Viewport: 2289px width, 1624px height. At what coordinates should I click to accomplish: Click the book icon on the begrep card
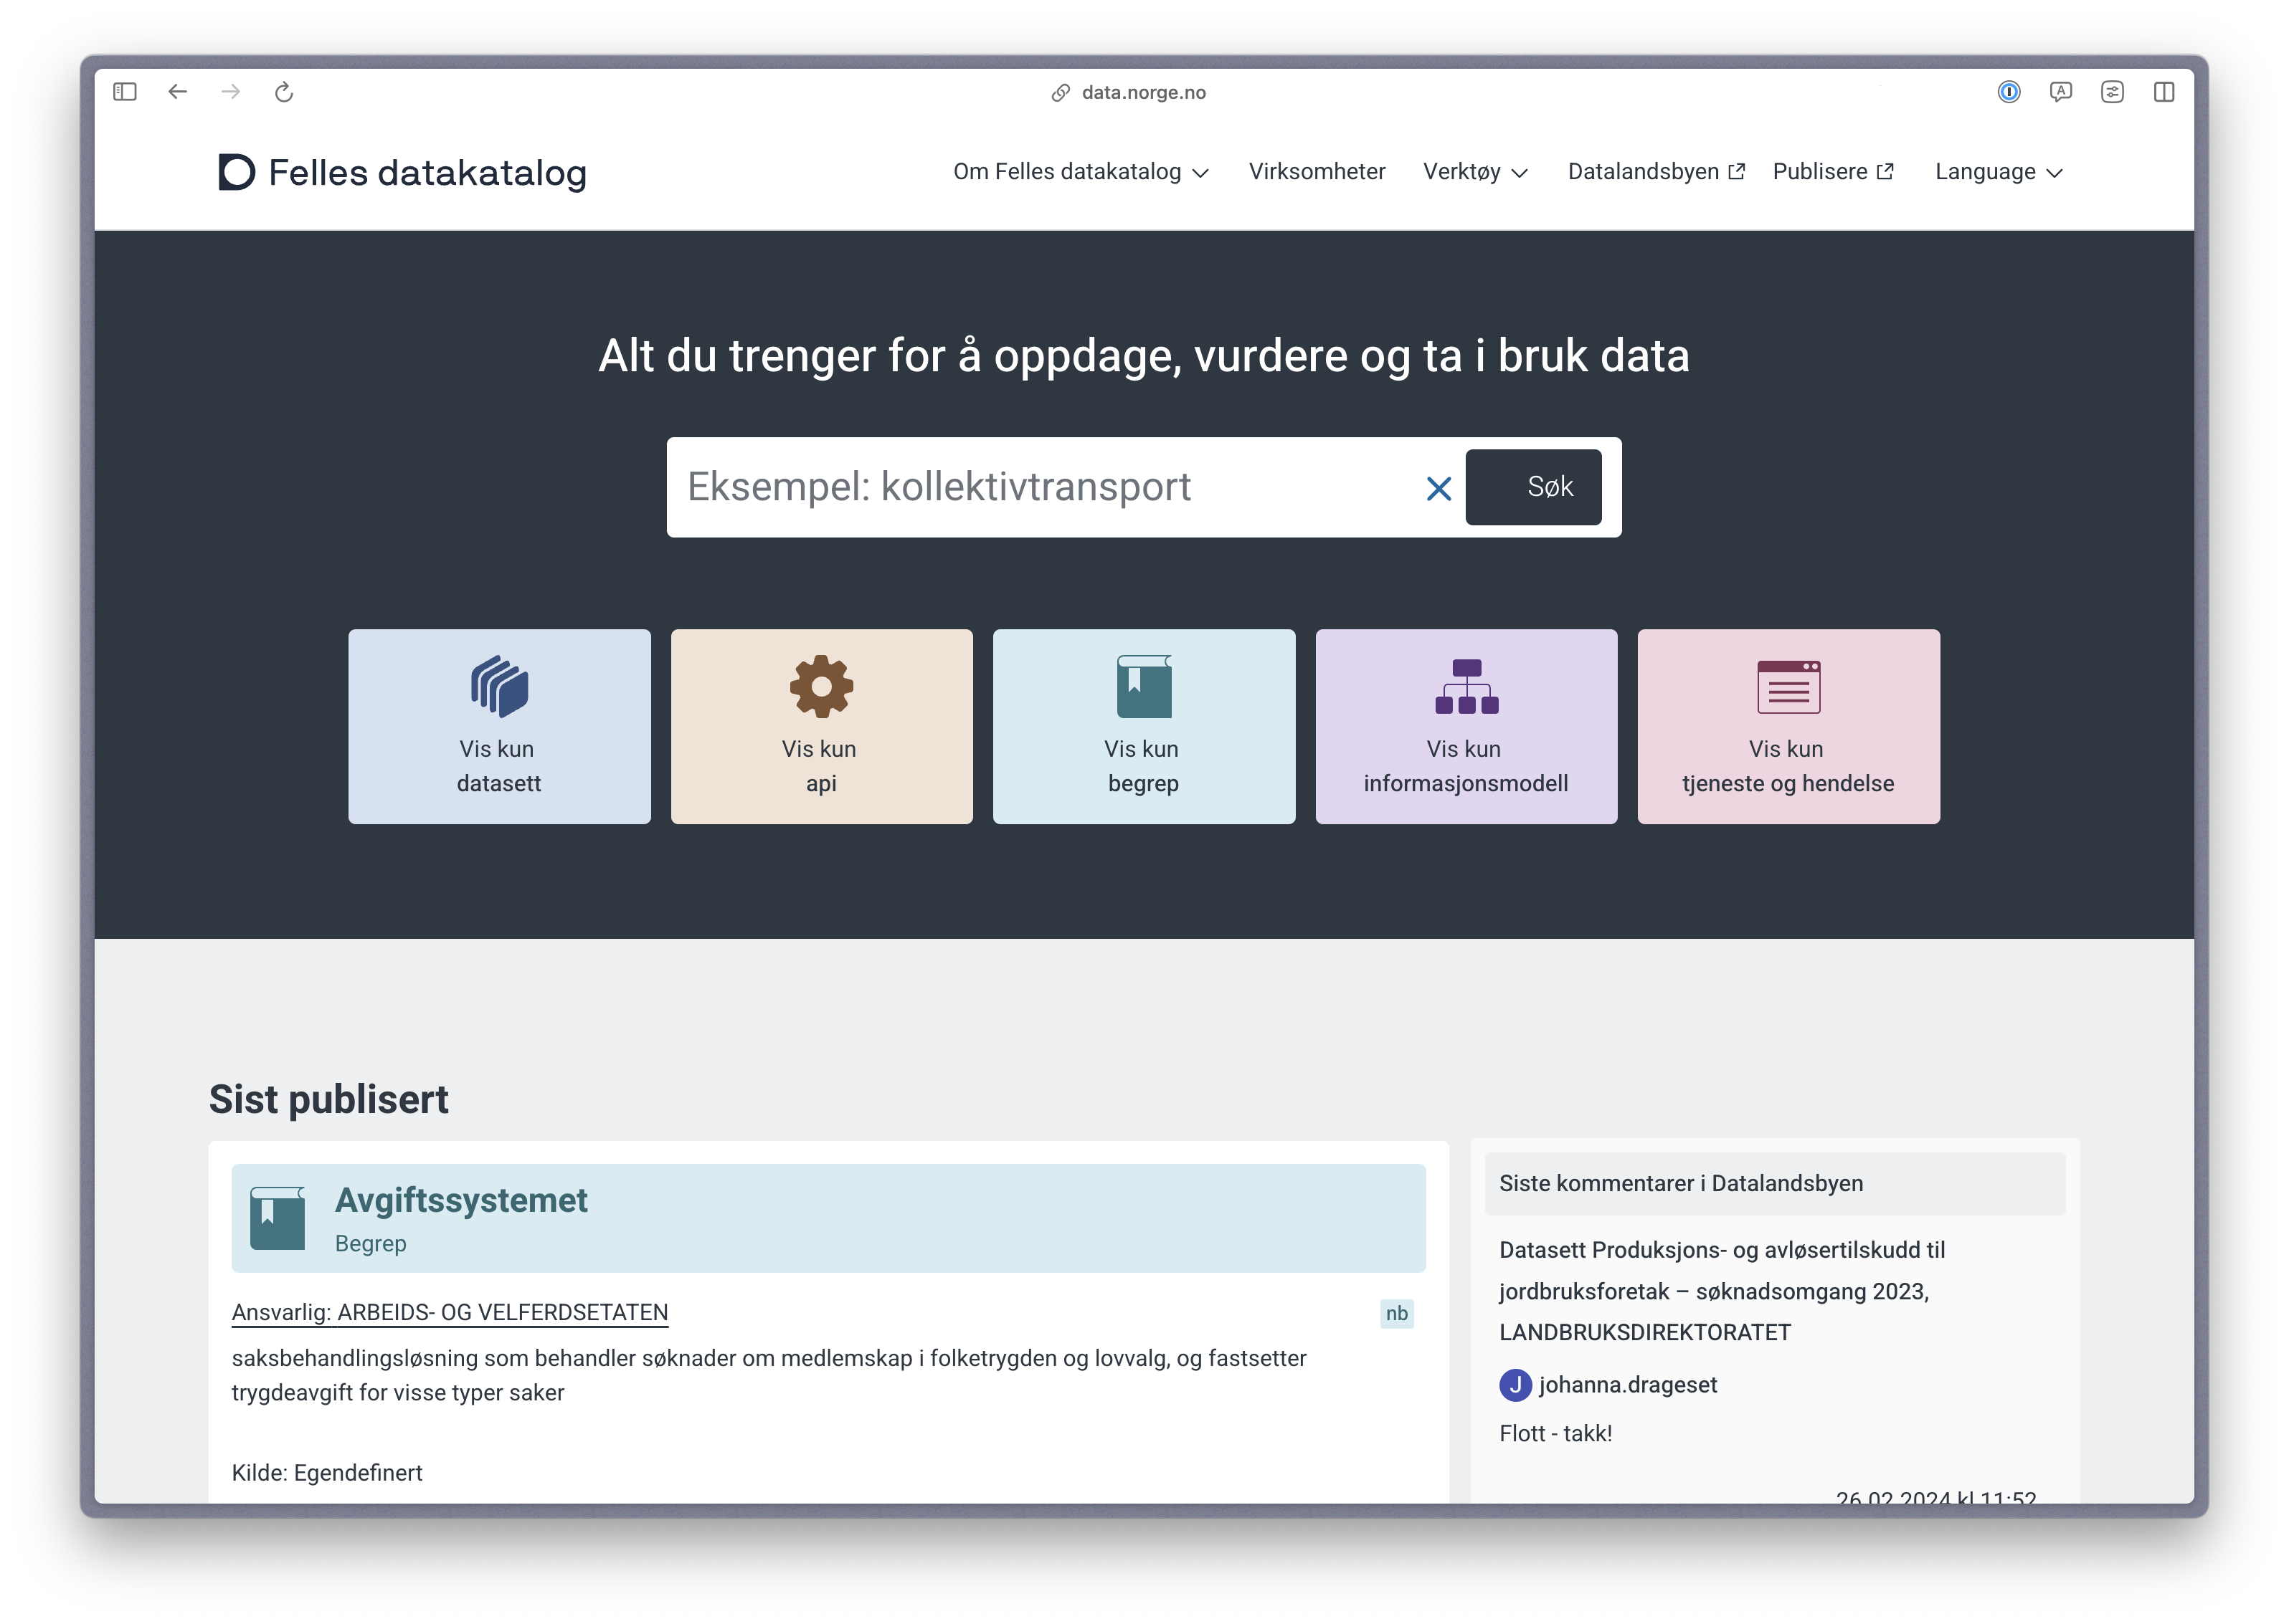(x=1144, y=684)
